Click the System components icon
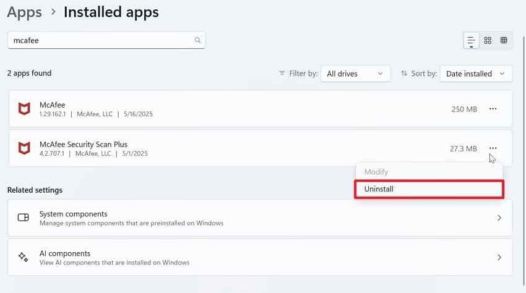The width and height of the screenshot is (526, 293). (x=23, y=218)
